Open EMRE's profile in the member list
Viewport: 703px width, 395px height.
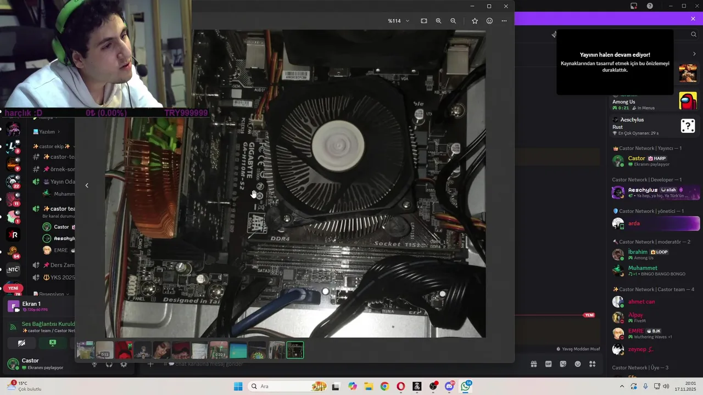tap(655, 334)
